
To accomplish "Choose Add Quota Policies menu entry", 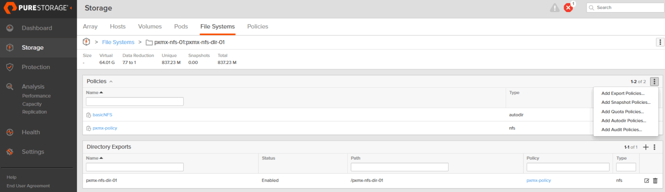I will point(623,112).
